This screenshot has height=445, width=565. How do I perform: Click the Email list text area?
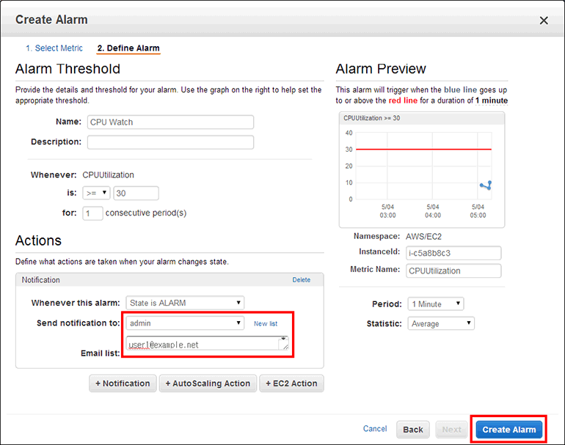(x=206, y=344)
